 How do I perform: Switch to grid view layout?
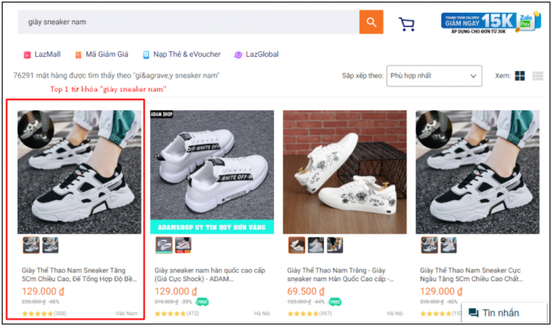pyautogui.click(x=519, y=76)
